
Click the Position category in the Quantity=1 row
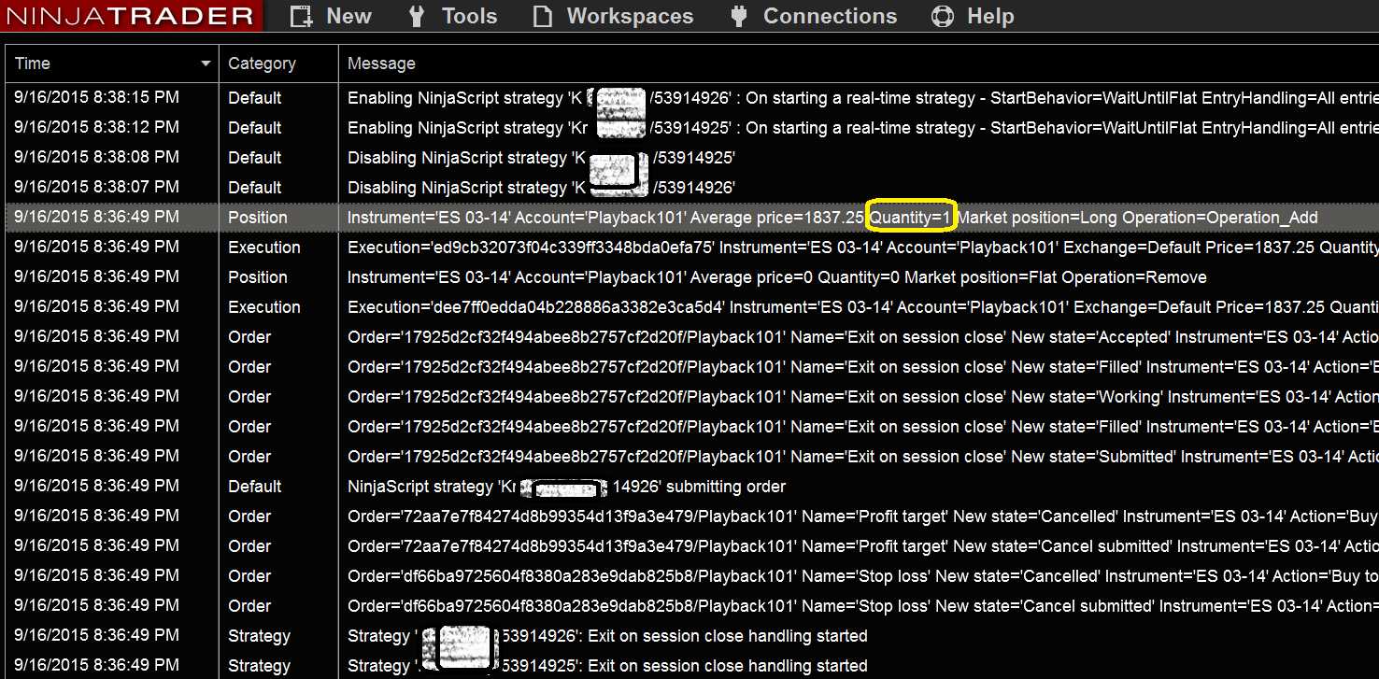tap(258, 218)
